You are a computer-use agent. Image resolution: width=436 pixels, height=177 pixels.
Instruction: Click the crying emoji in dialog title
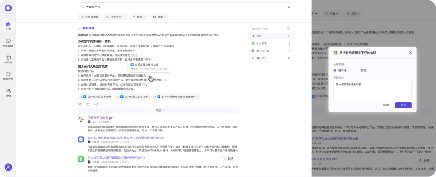pos(336,53)
